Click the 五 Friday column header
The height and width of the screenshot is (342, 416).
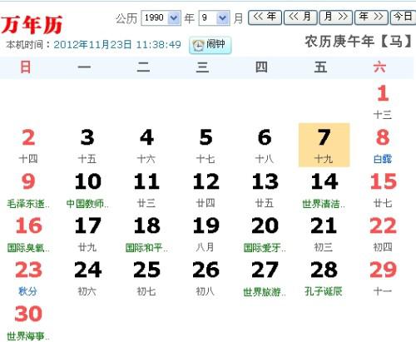click(320, 67)
